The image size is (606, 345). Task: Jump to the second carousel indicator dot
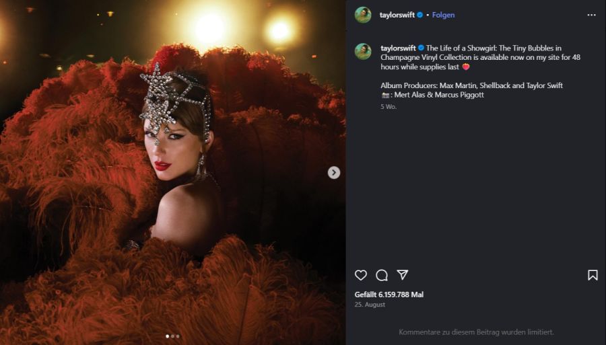[172, 336]
